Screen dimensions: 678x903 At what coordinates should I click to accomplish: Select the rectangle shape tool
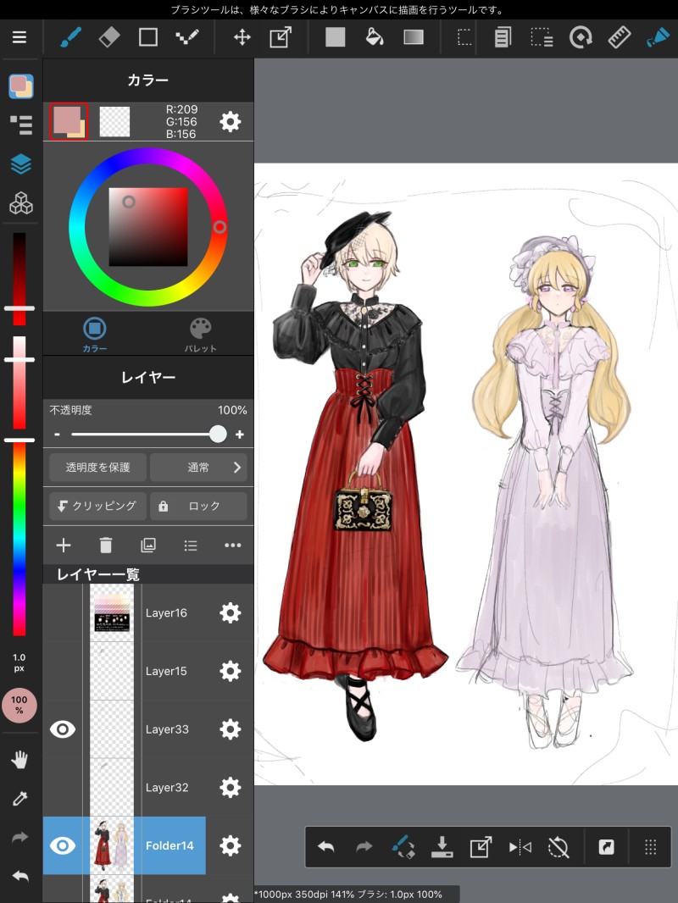(x=148, y=37)
